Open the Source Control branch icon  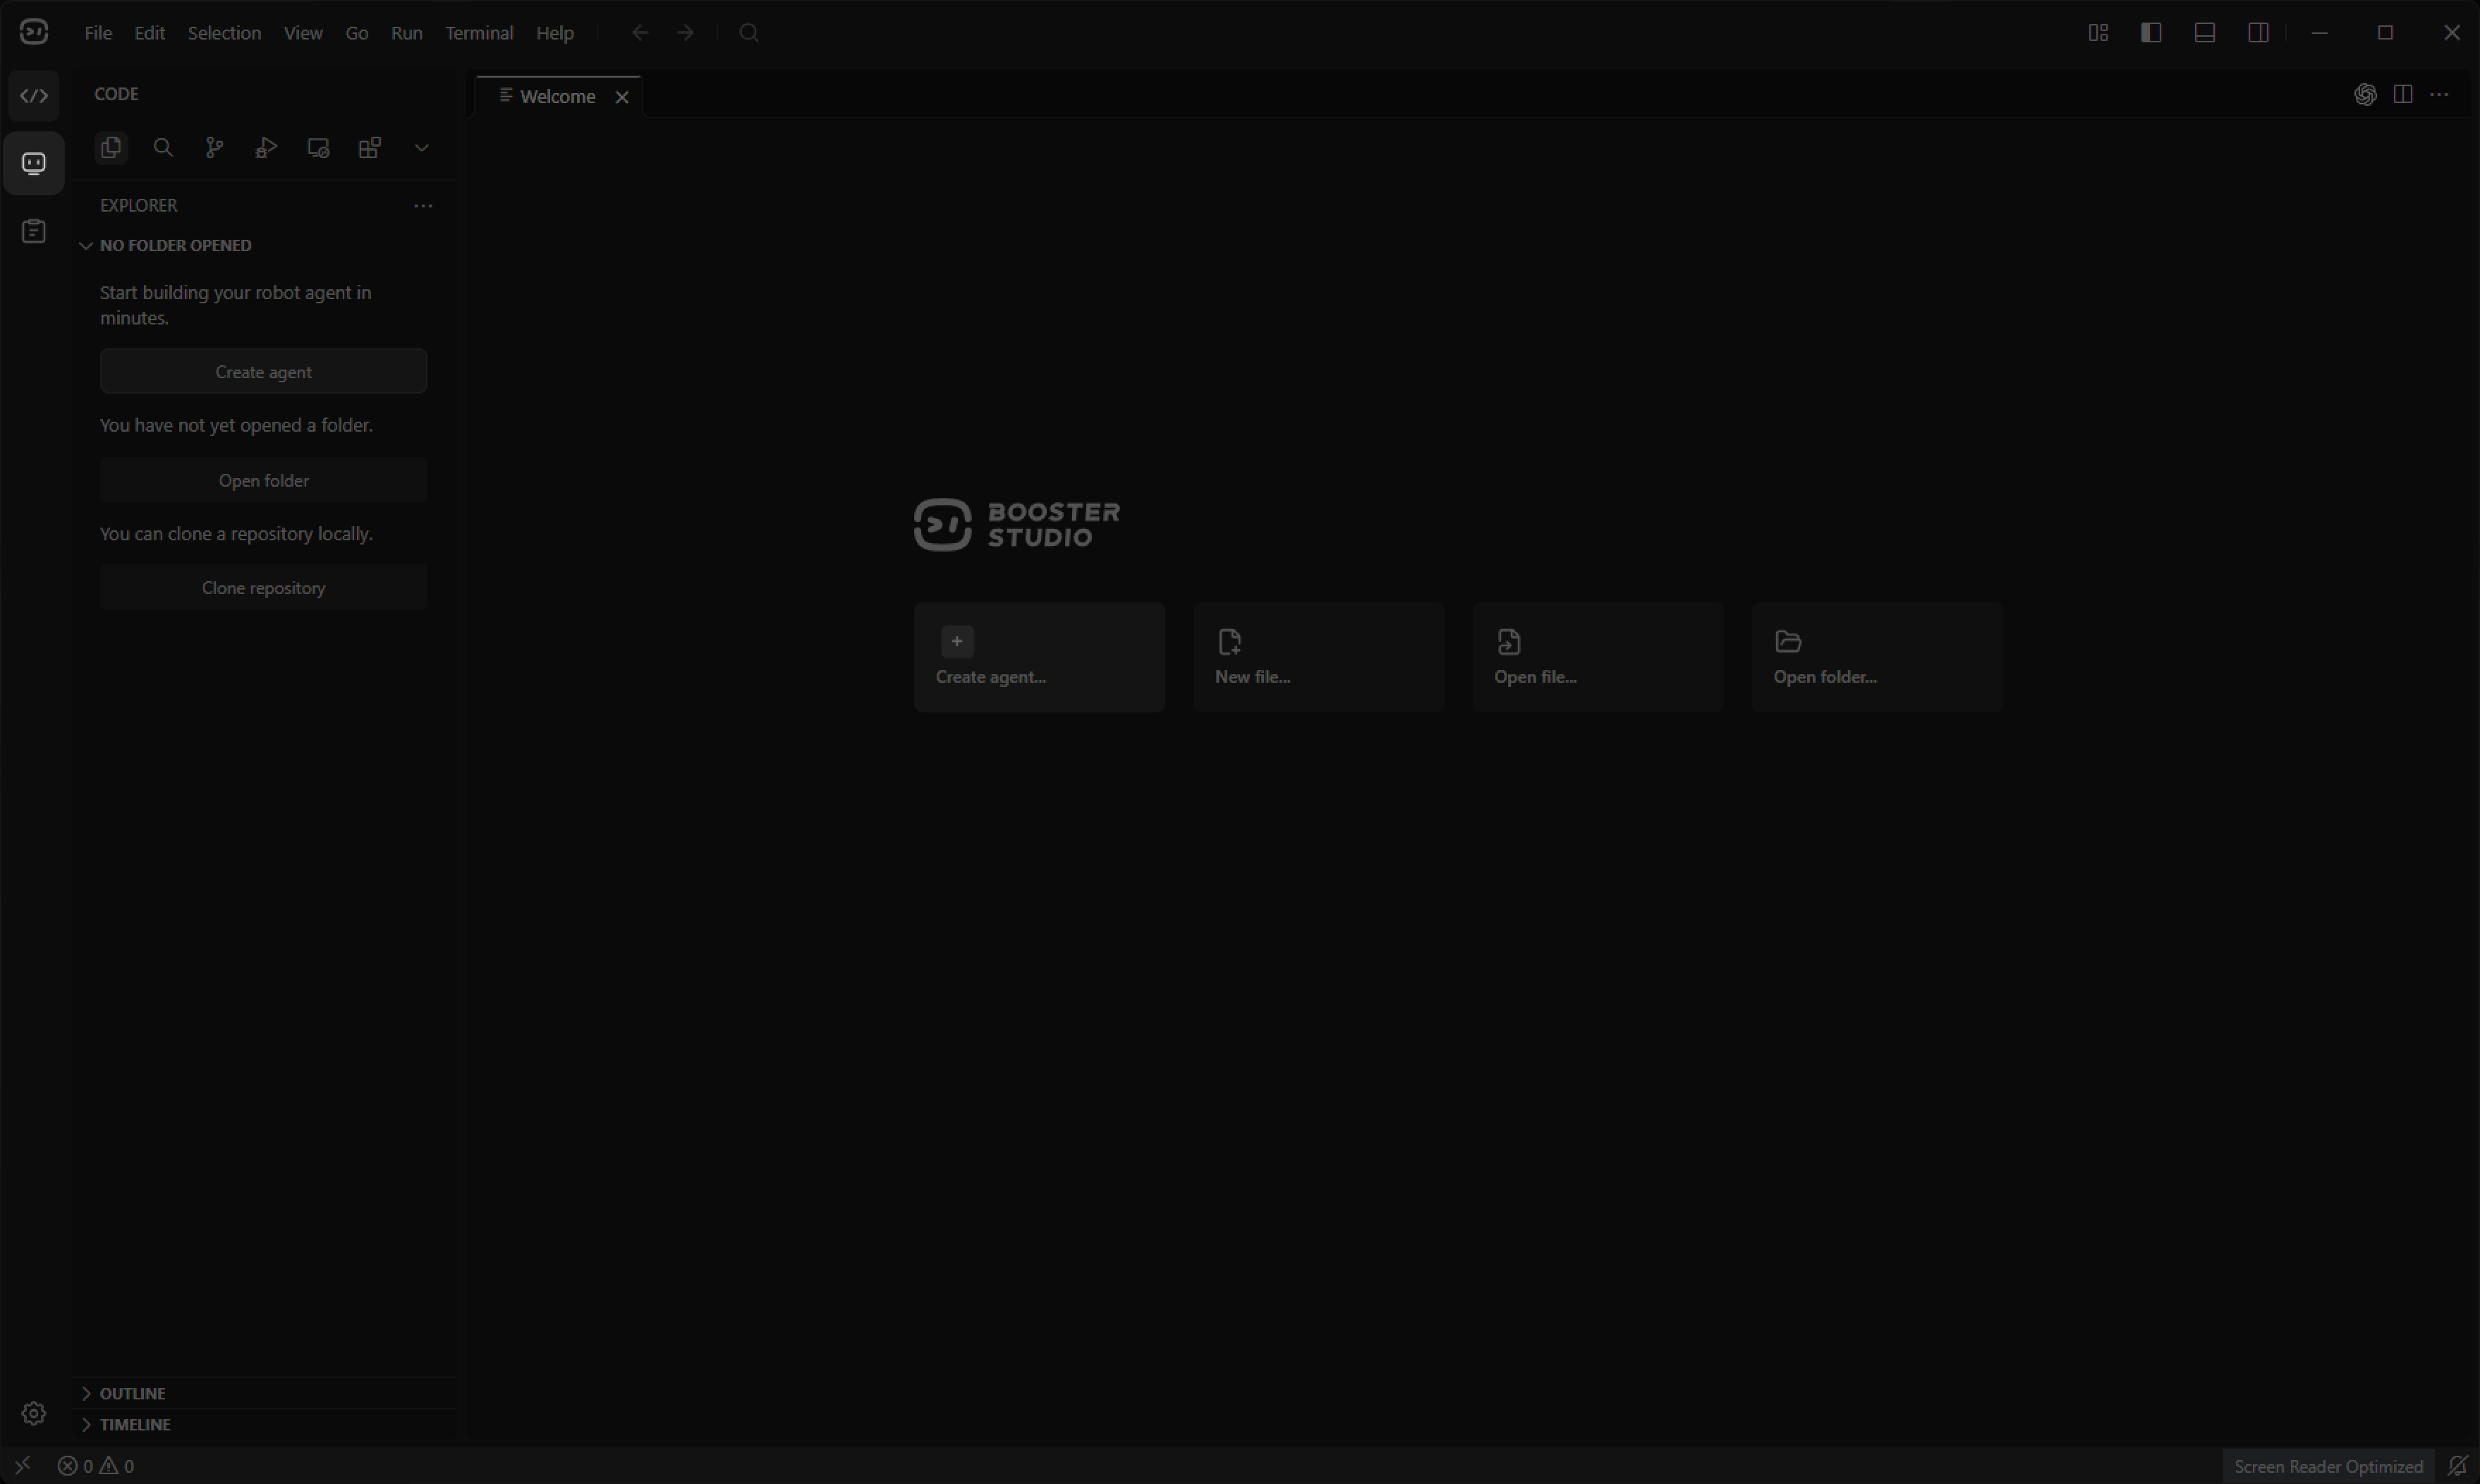215,148
